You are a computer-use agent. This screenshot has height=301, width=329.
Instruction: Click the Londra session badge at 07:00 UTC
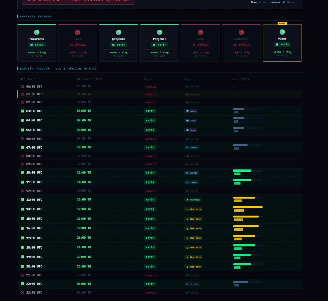tap(192, 148)
